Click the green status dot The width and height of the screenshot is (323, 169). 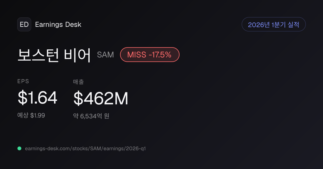(19, 148)
